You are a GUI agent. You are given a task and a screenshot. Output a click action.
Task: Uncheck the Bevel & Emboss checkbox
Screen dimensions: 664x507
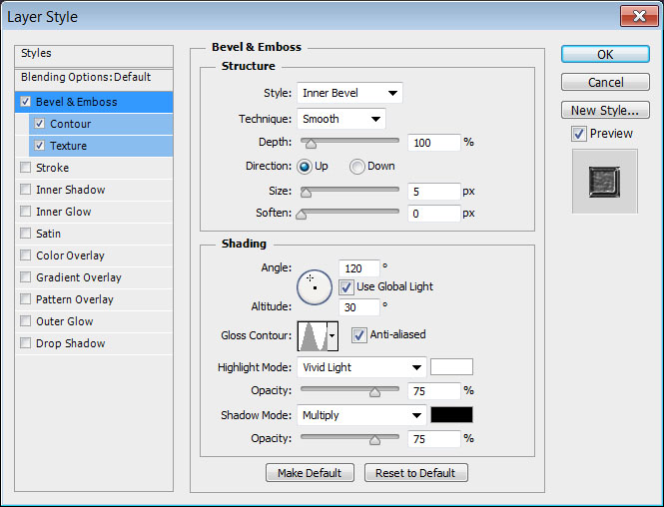point(25,102)
